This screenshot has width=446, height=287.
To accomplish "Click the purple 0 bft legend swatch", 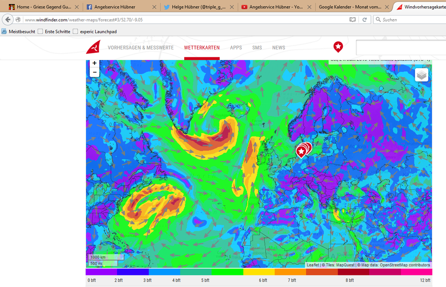I will 101,272.
